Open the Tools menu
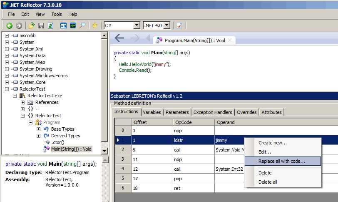Screen dimensions: 338x202 coord(57,14)
